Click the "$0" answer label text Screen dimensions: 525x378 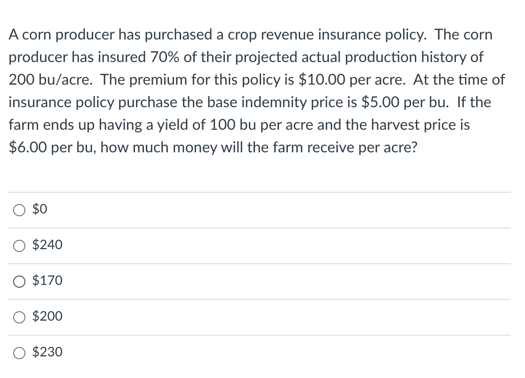click(x=40, y=210)
